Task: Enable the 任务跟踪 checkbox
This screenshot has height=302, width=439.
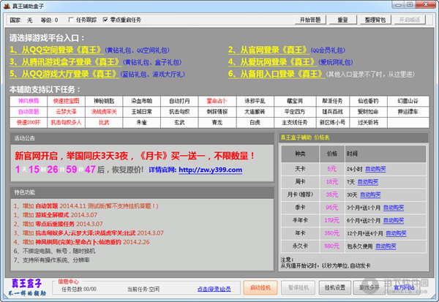Action: [71, 20]
